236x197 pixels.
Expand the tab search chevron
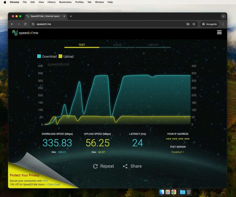pyautogui.click(x=223, y=16)
